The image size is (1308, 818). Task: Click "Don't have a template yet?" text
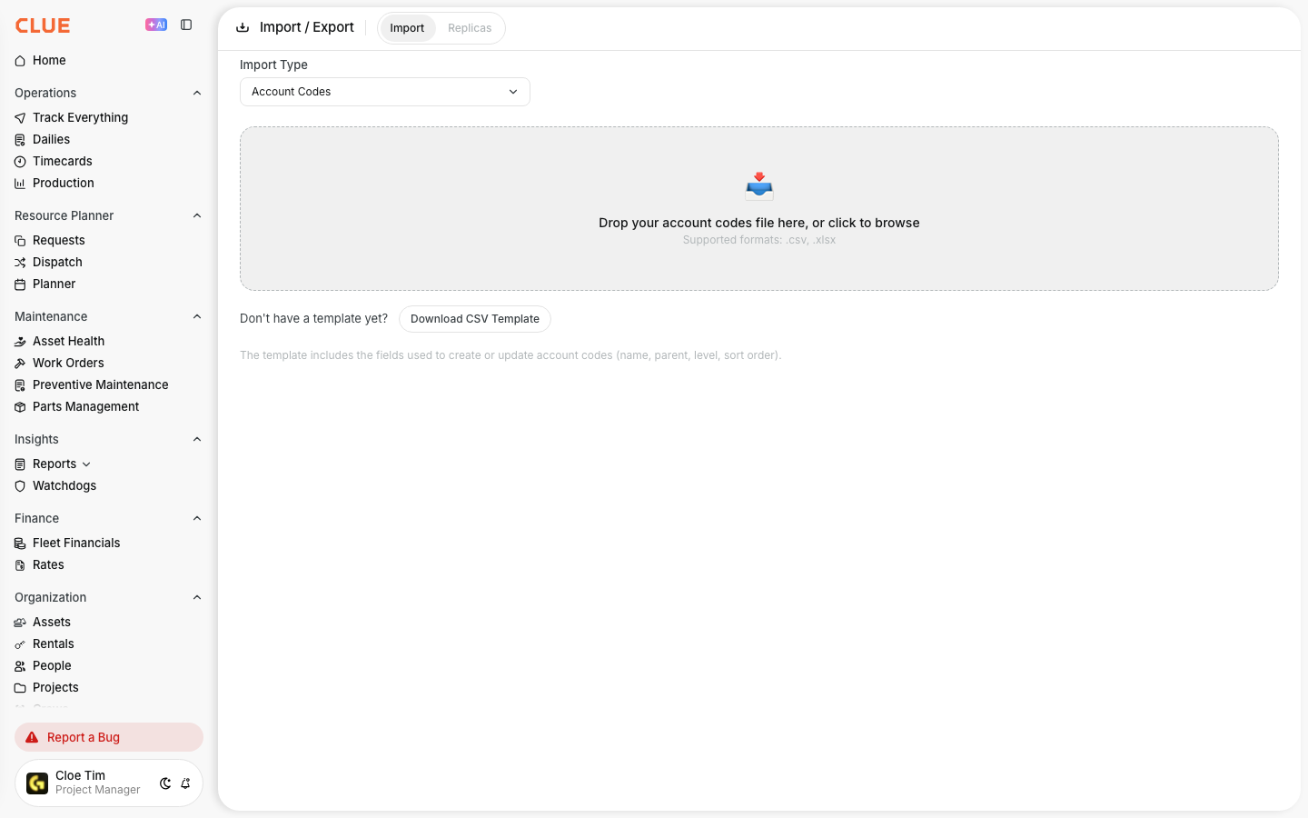click(x=313, y=318)
